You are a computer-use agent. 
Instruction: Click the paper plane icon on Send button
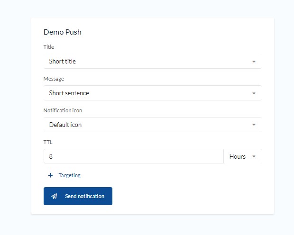[x=54, y=196]
